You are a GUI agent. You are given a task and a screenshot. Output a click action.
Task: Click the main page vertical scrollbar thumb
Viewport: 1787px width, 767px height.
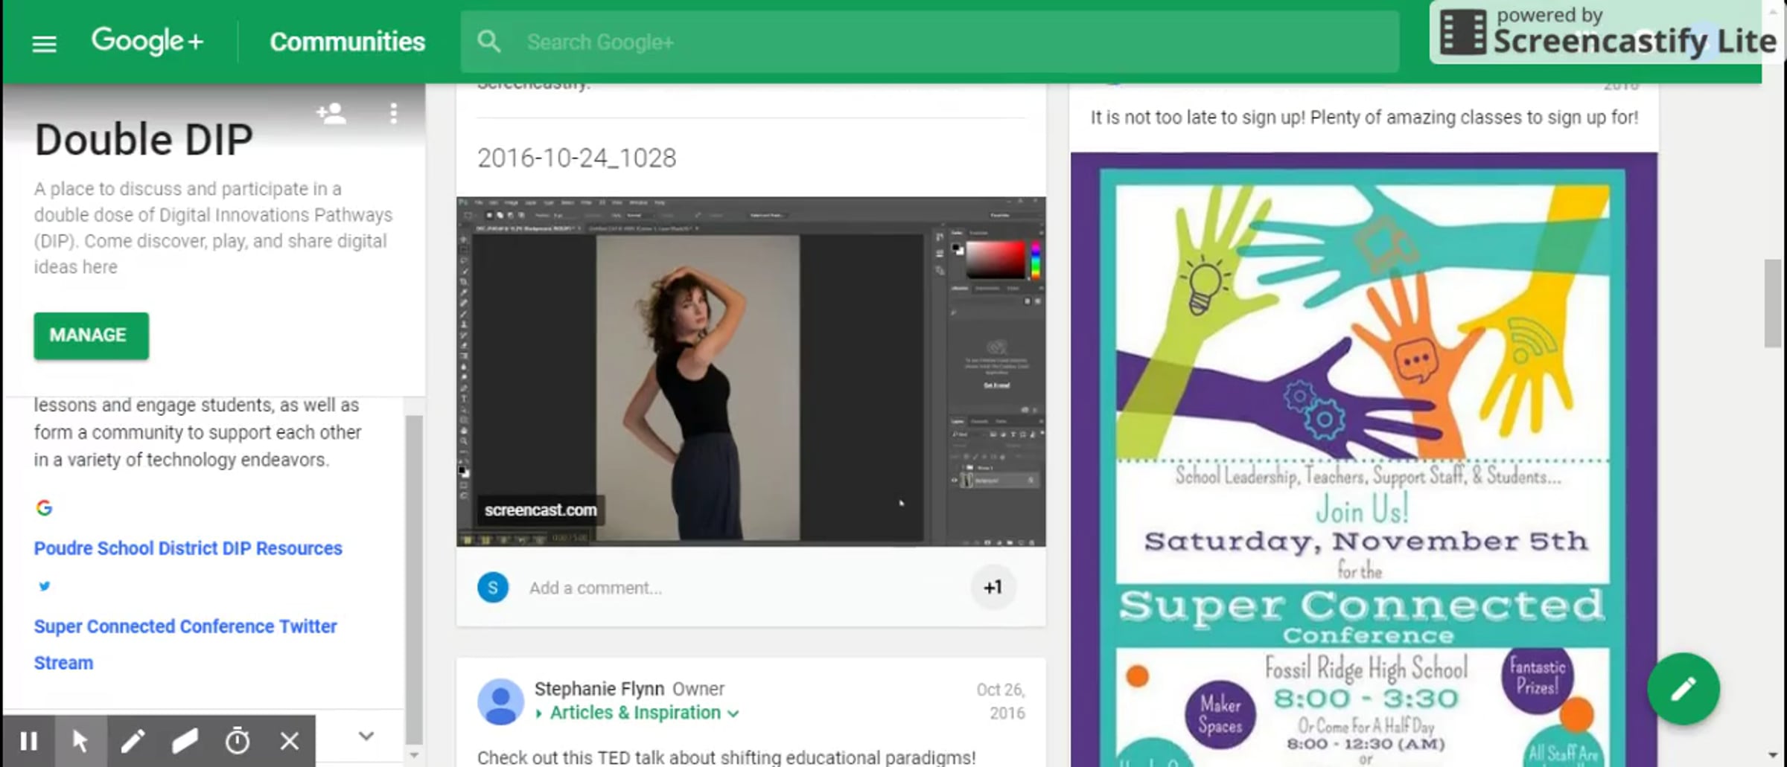click(1772, 303)
